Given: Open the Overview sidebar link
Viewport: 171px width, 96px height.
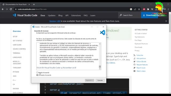Looking at the screenshot, I should coord(17,31).
